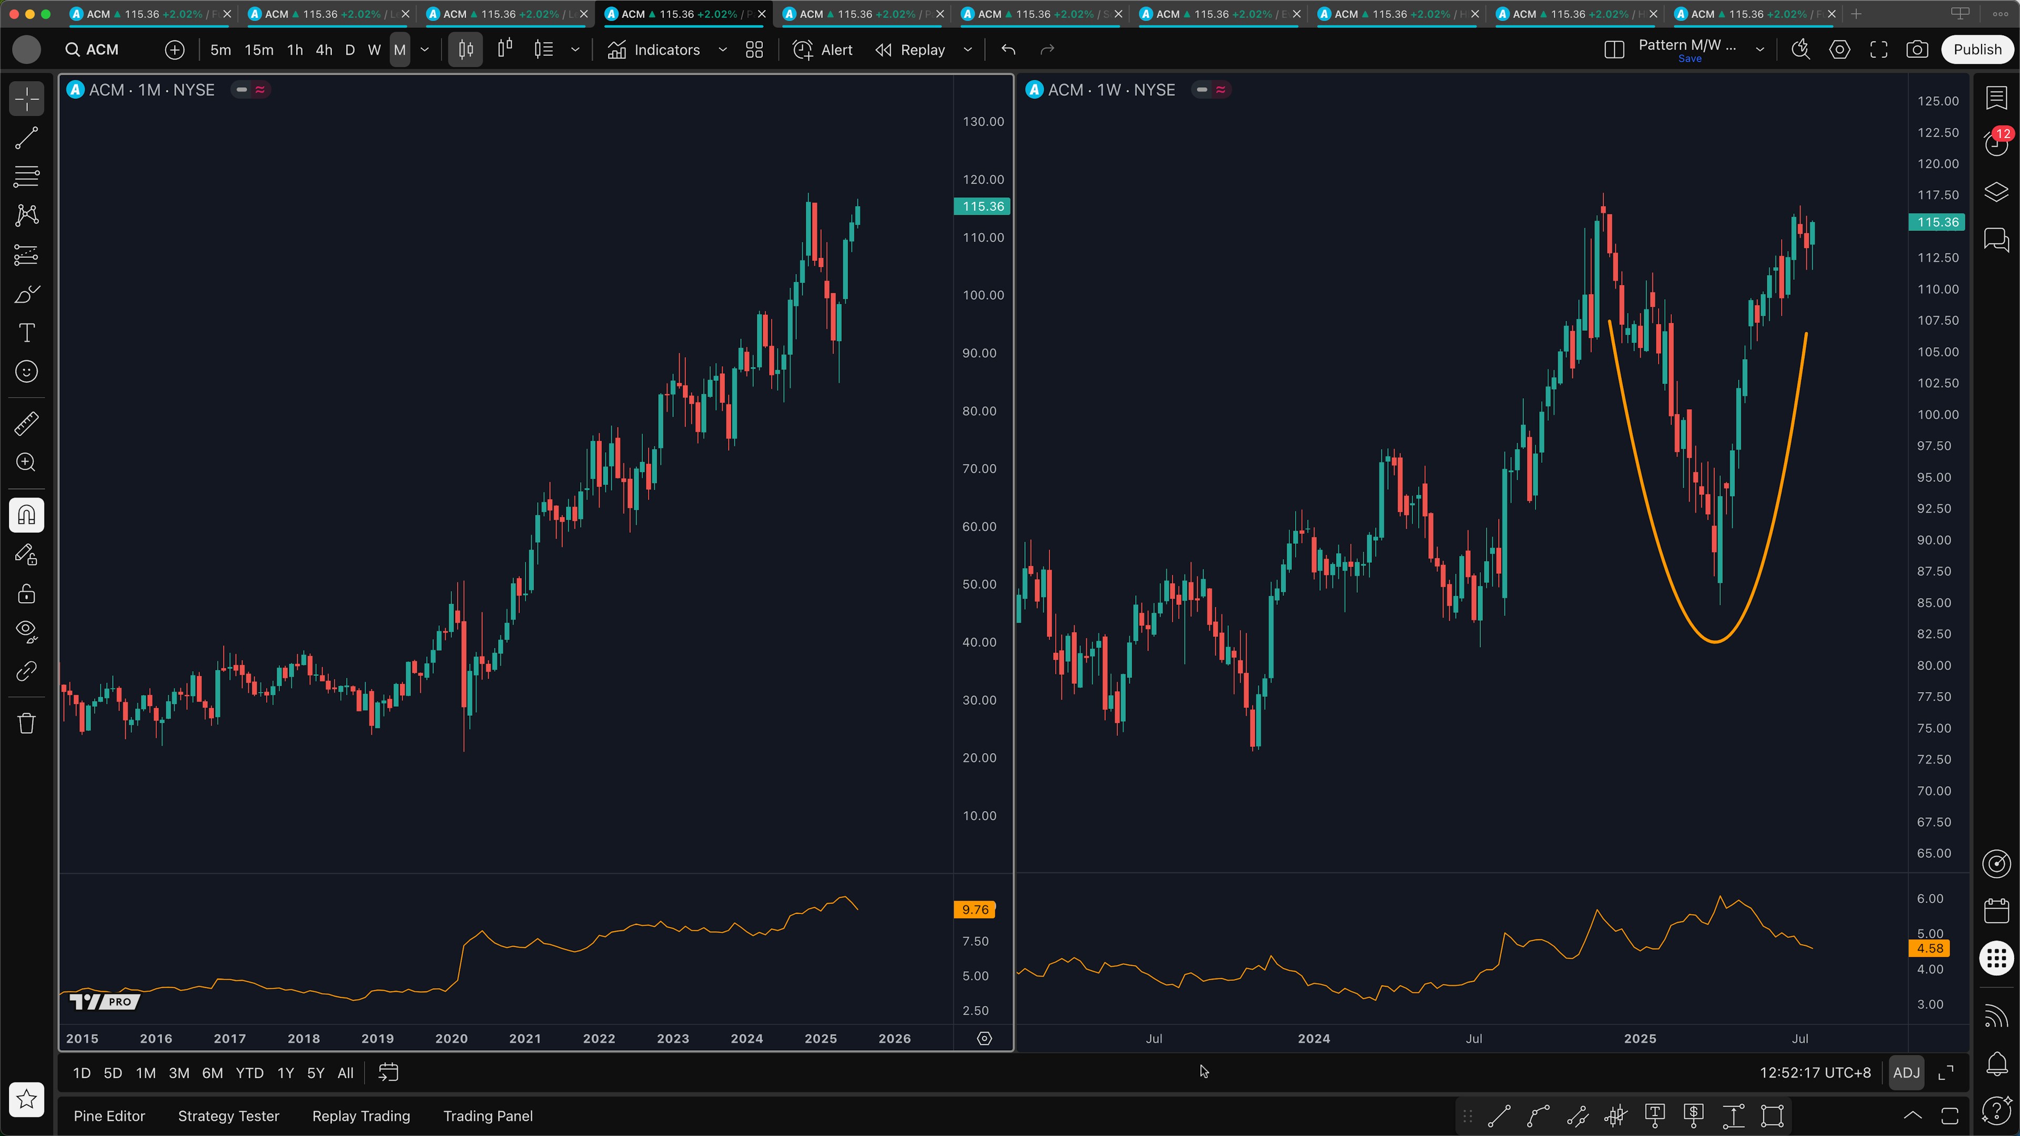The width and height of the screenshot is (2020, 1136).
Task: Remove objects with trash icon
Action: (x=27, y=723)
